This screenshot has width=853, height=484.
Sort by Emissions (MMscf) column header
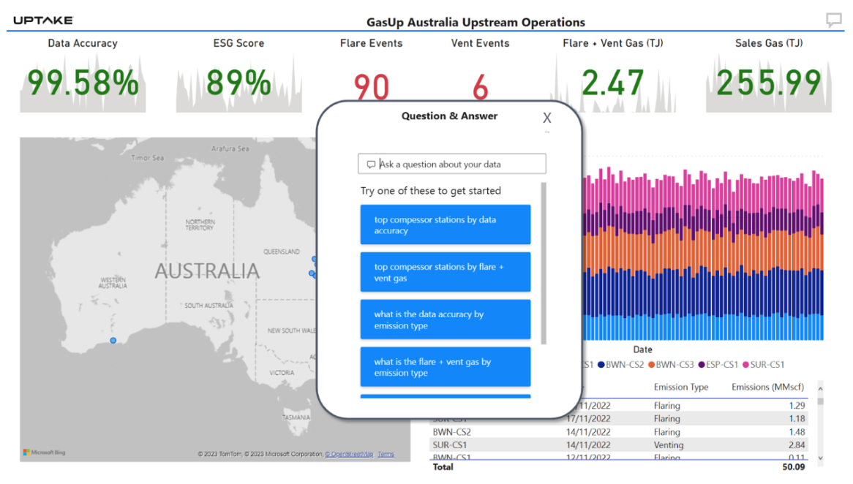767,387
